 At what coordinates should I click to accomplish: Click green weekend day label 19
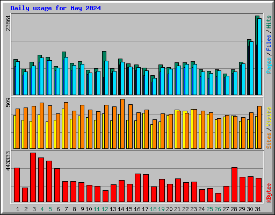point(161,209)
